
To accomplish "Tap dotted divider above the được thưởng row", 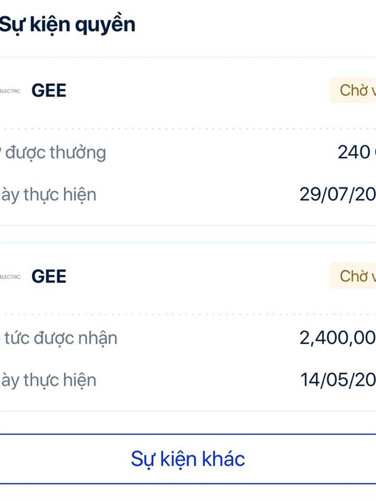I will click(x=188, y=129).
